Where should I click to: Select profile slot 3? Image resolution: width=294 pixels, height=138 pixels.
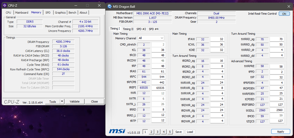pyautogui.click(x=158, y=132)
